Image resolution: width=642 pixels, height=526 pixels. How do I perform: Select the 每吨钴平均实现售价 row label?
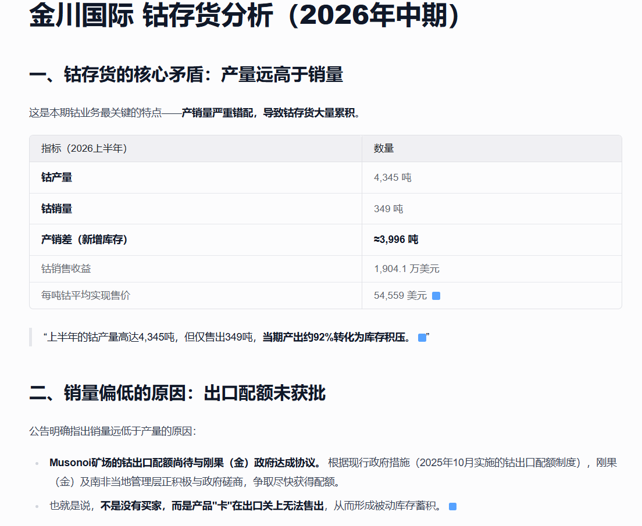pyautogui.click(x=85, y=295)
